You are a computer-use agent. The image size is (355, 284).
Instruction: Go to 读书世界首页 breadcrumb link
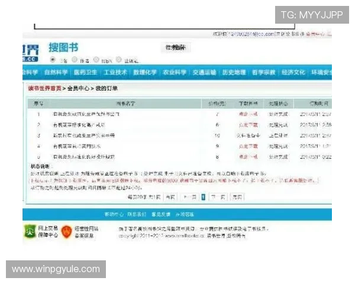point(44,88)
